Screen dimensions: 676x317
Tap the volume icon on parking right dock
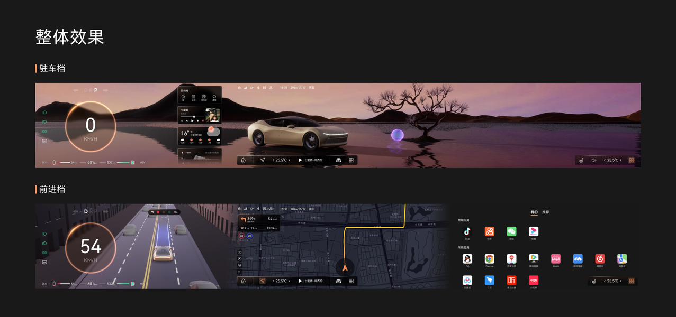593,160
